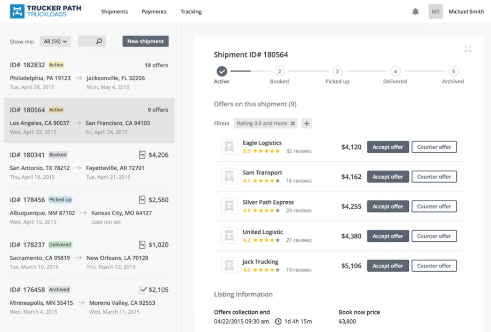Click the 9 offers count
This screenshot has width=491, height=332.
(x=158, y=109)
